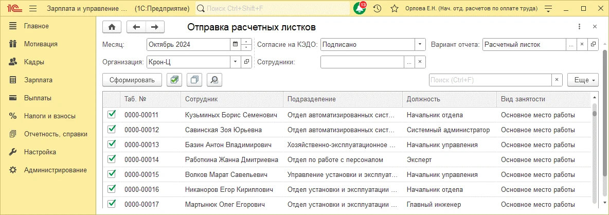The height and width of the screenshot is (215, 609).
Task: Uncheck the row for Кузьминых Борис Семенович
Action: [x=112, y=115]
